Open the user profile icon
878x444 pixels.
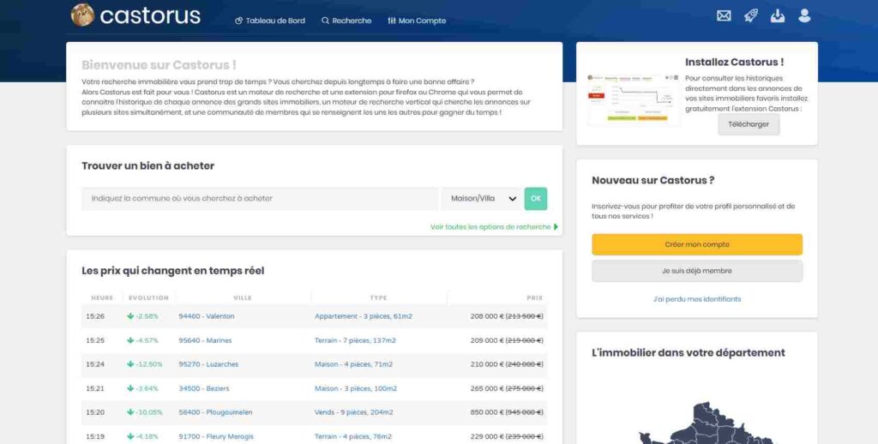tap(804, 15)
